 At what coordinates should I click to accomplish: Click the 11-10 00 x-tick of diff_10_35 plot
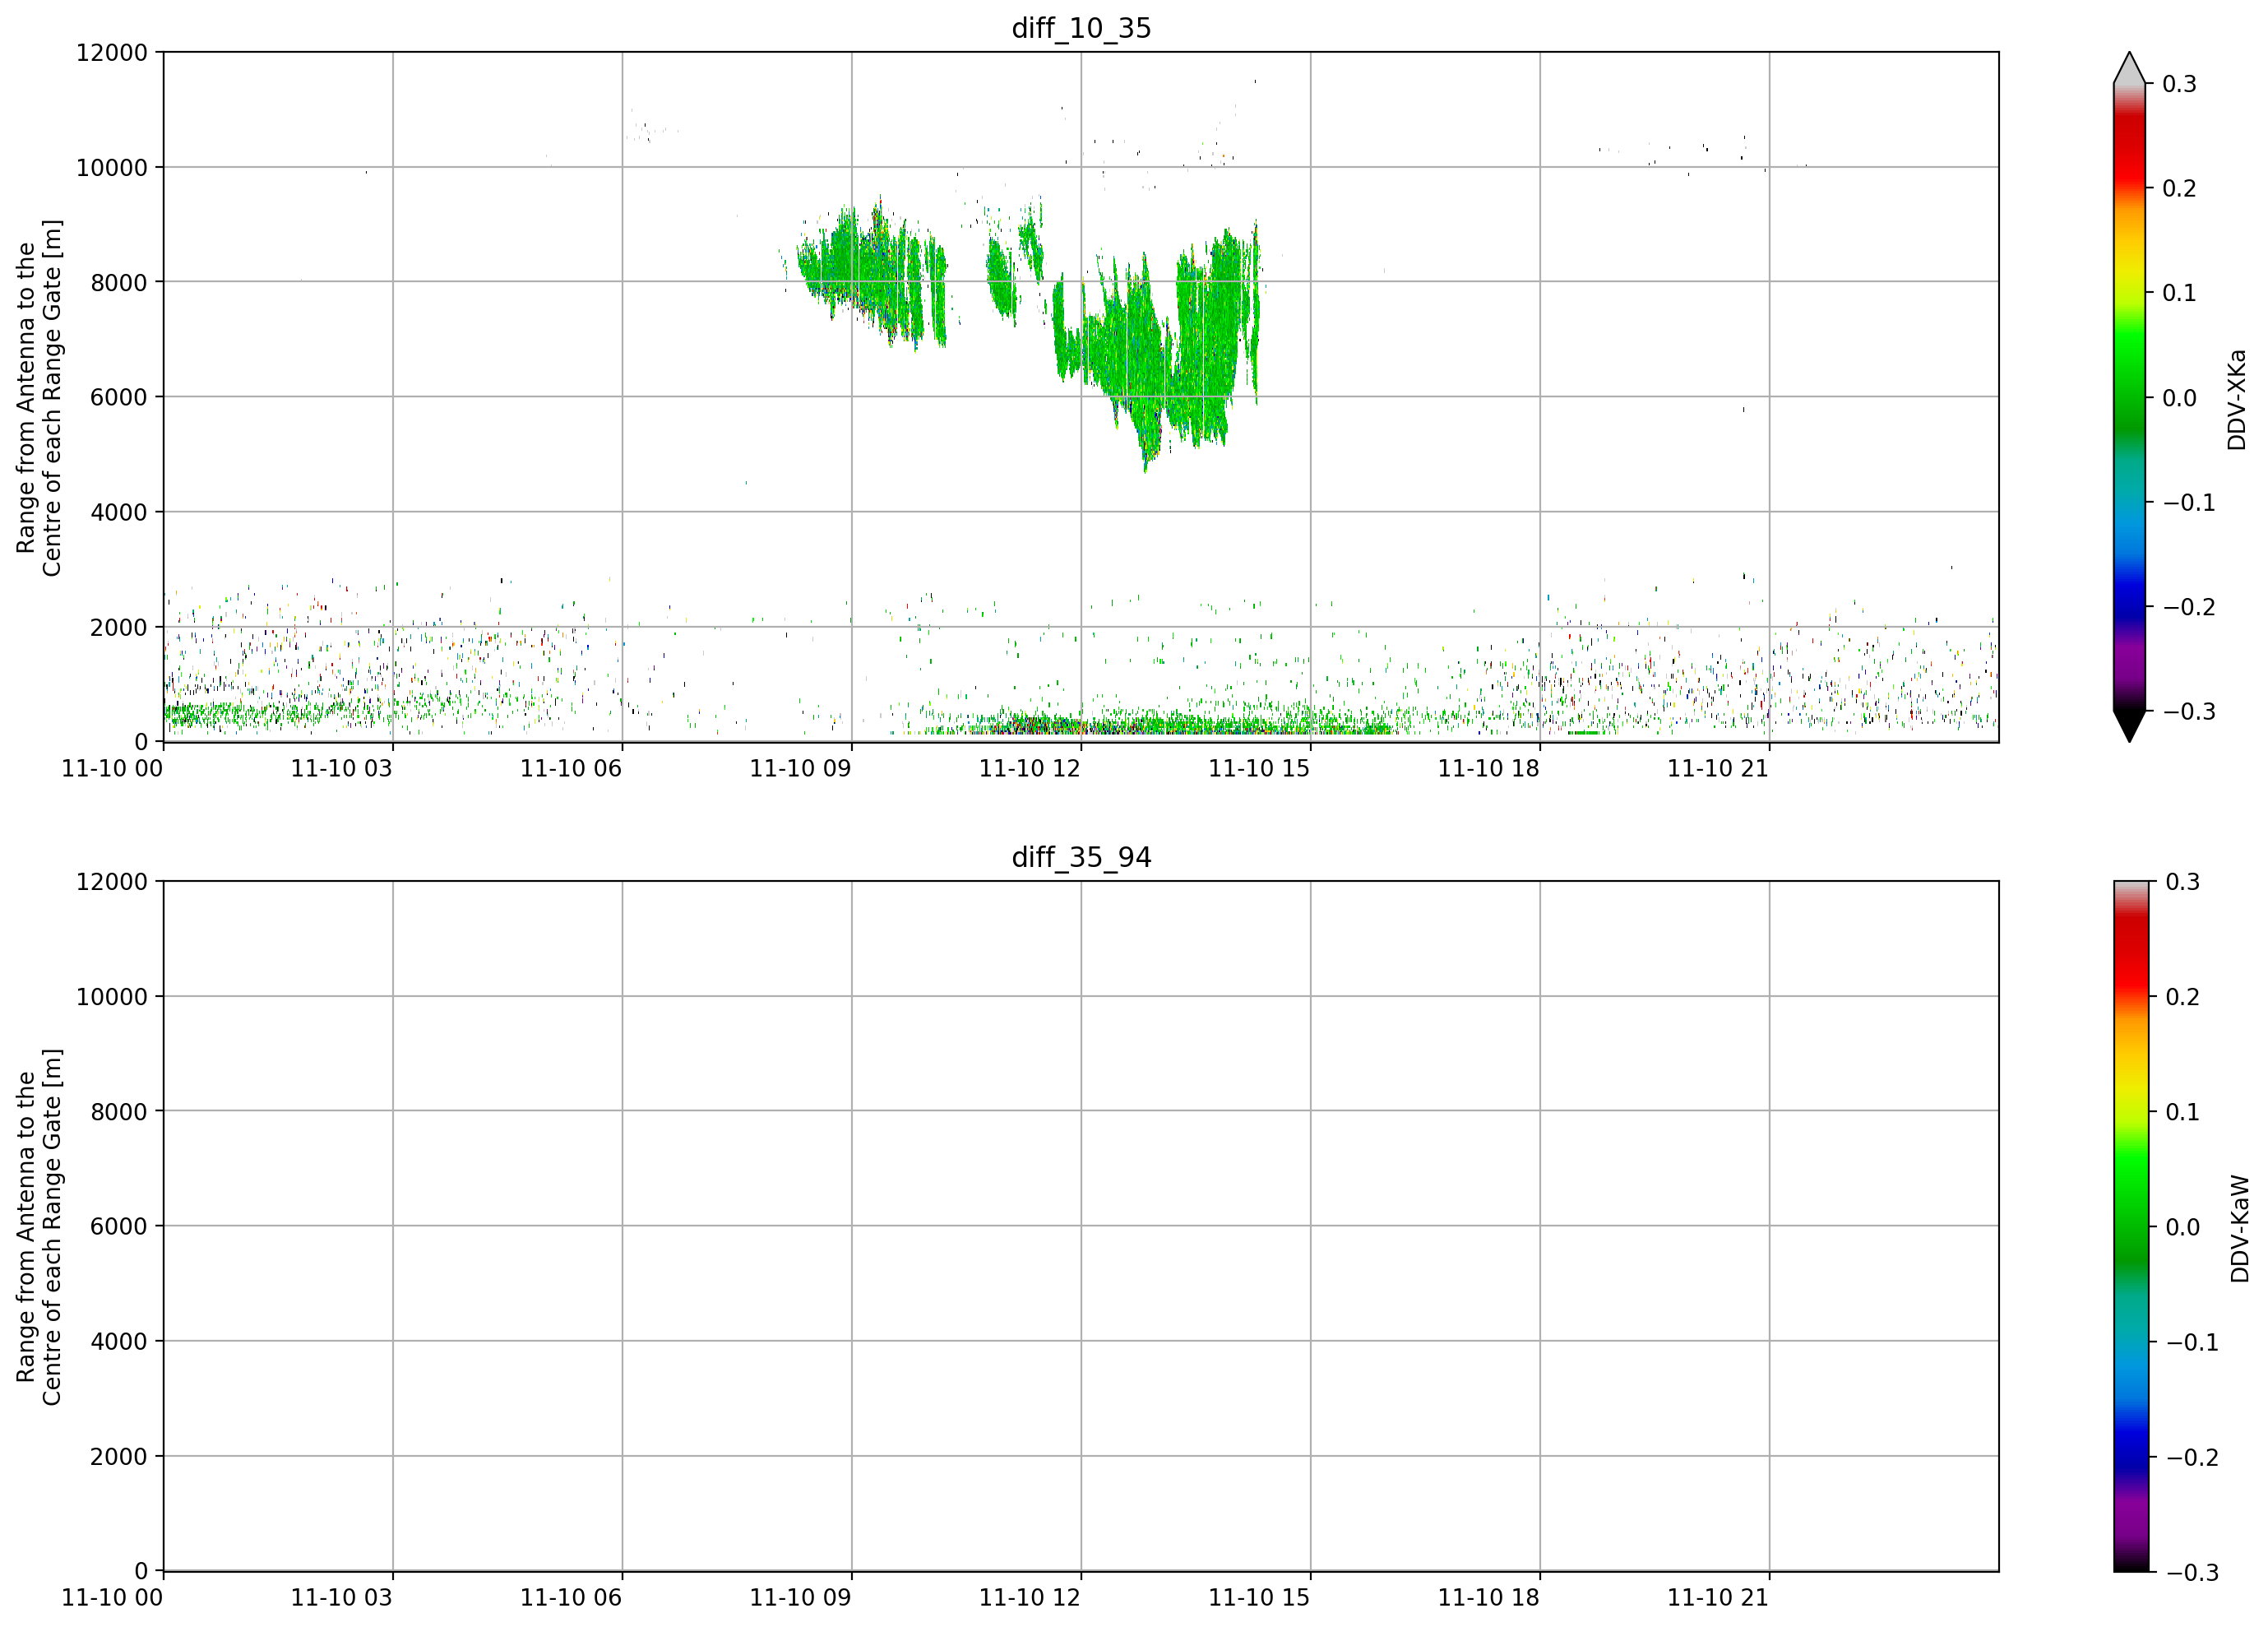[x=112, y=768]
